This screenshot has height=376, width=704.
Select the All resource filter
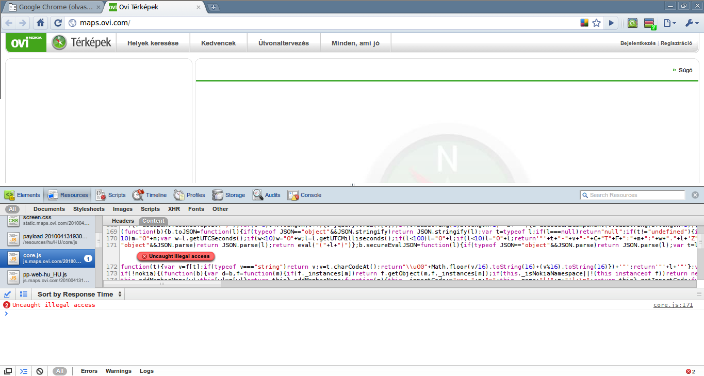12,209
